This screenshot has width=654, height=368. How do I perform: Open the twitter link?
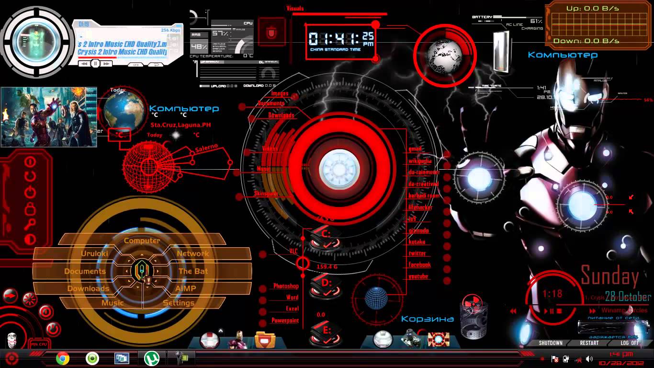[417, 253]
